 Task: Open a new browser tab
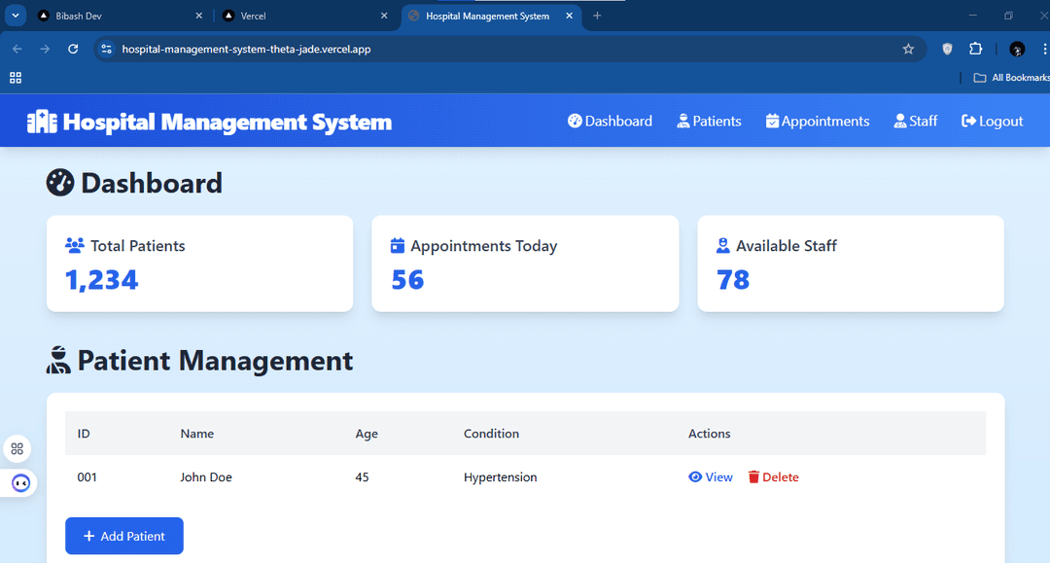pos(597,16)
